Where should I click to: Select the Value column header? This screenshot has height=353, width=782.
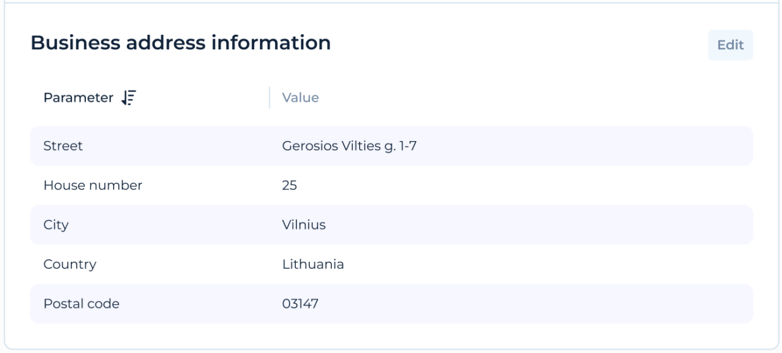(300, 98)
